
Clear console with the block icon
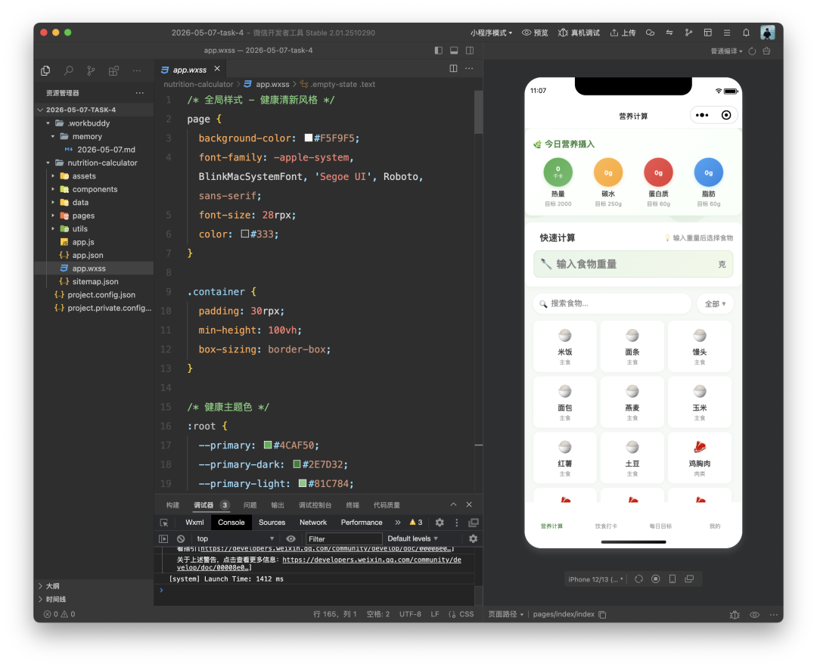(x=181, y=539)
